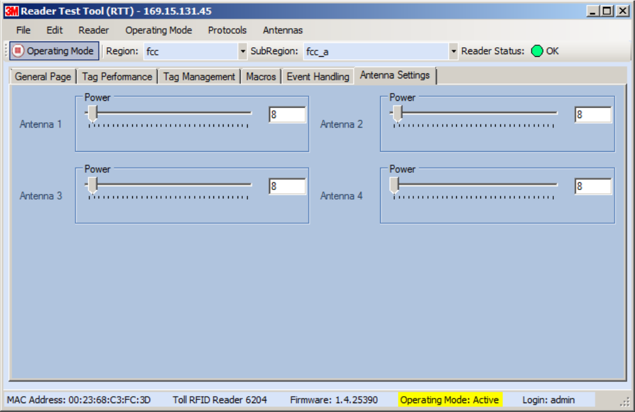Click the Antenna 1 power slider thumb
This screenshot has height=412, width=635.
click(93, 114)
